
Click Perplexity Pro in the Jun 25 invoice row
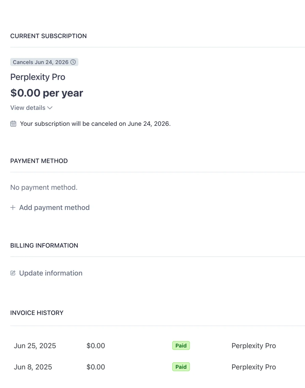pos(254,346)
